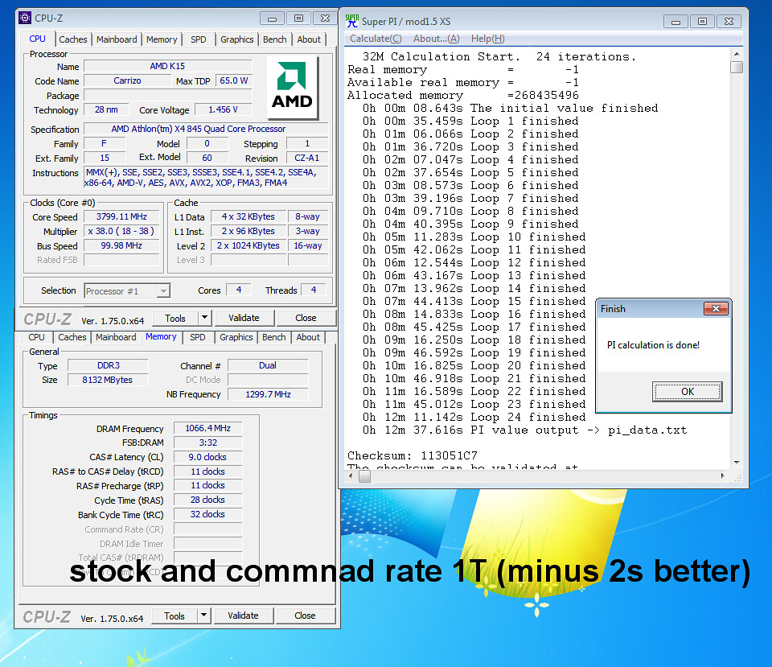Image resolution: width=772 pixels, height=667 pixels.
Task: Open Bench tab in upper CPU-Z
Action: [275, 39]
